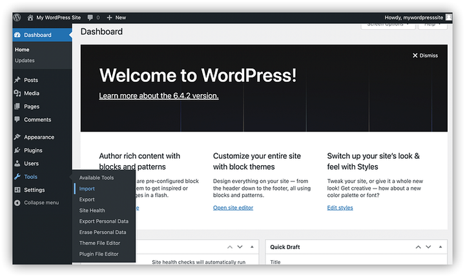Dismiss the Welcome to WordPress panel
Screen dimensions: 465x277
point(425,56)
